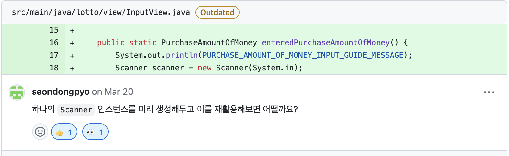Click seondongpyo's avatar image
The height and width of the screenshot is (156, 509).
click(x=17, y=93)
